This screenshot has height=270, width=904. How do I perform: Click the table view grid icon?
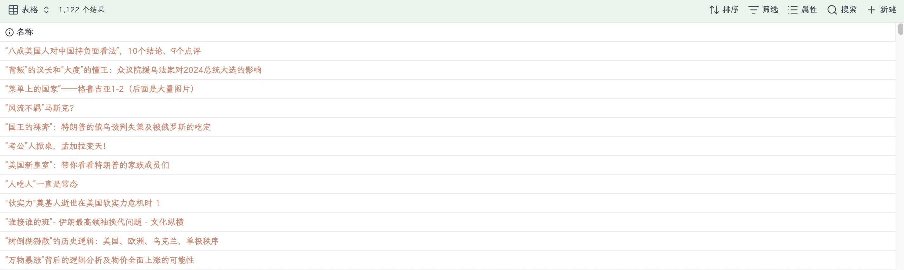point(13,10)
